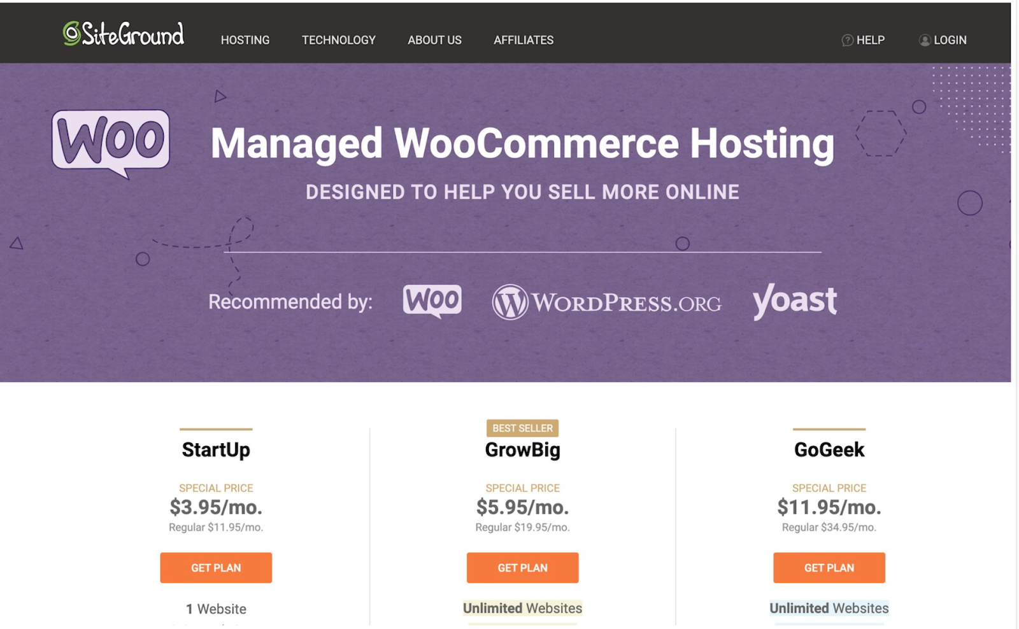Viewport: 1019px width, 629px height.
Task: Click the Yoast logo
Action: [x=795, y=301]
